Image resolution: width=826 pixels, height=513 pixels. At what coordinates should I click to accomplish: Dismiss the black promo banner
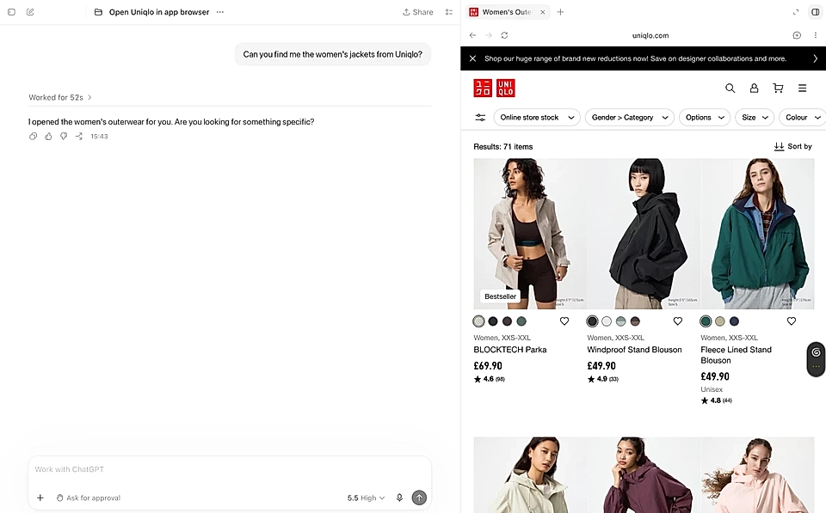(x=472, y=58)
